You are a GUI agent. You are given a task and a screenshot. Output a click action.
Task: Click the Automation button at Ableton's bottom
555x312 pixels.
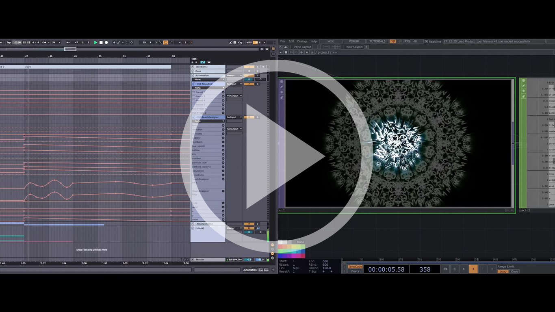click(250, 270)
